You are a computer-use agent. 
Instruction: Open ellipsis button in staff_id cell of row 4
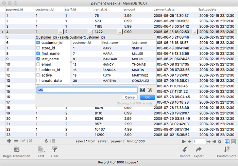pyautogui.click(x=90, y=32)
